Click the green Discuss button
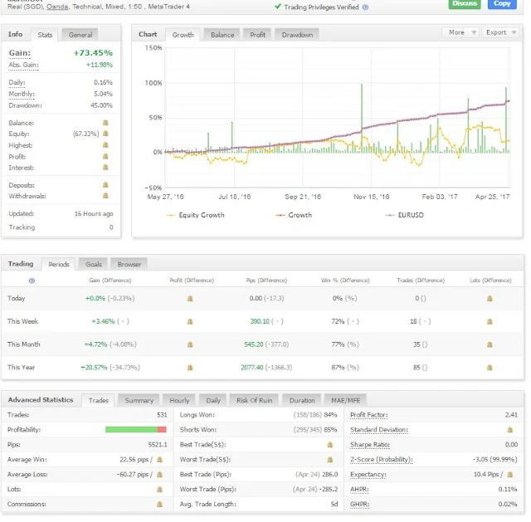This screenshot has height=522, width=531. pyautogui.click(x=465, y=3)
